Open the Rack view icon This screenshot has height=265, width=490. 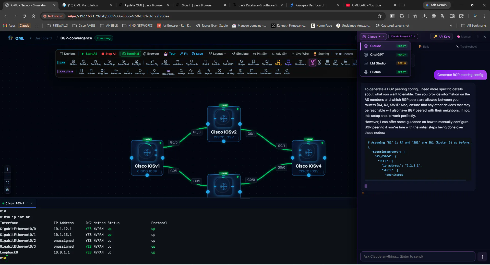[x=327, y=62]
